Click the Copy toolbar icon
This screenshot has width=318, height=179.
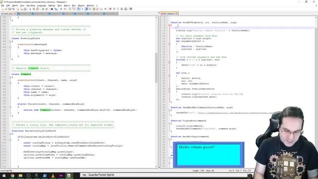(x=34, y=9)
